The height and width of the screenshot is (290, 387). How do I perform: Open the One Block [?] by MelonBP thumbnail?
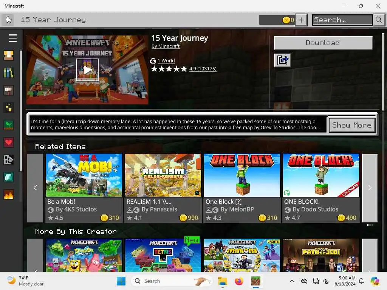(242, 175)
